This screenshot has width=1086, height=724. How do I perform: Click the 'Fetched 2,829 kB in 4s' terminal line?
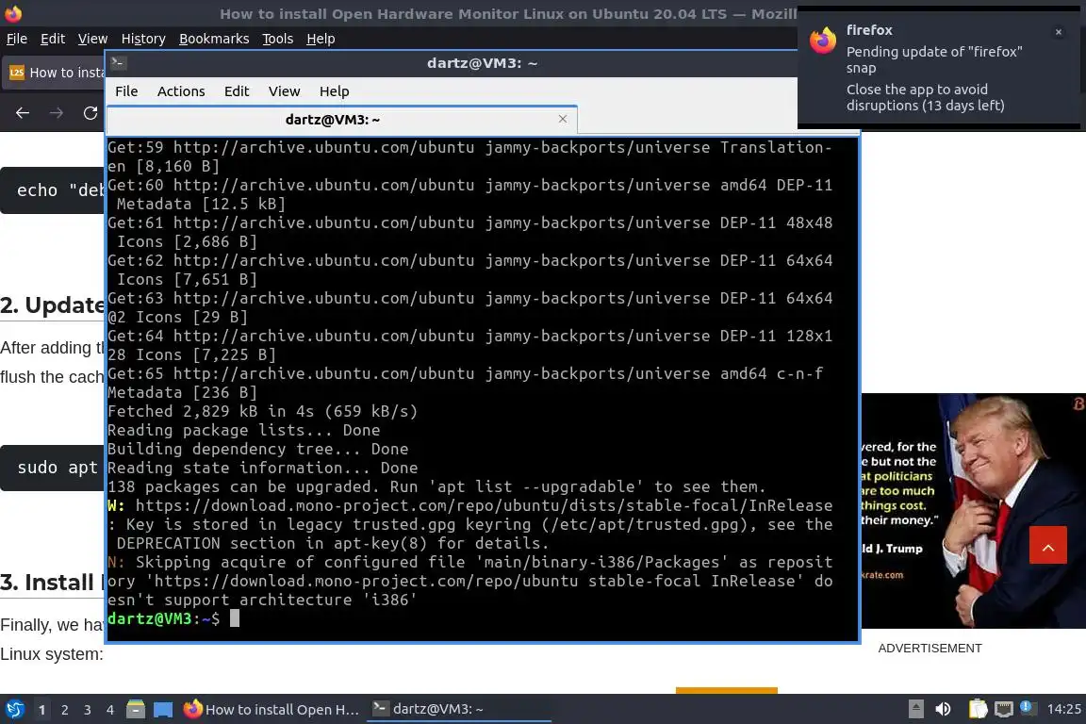tap(262, 411)
